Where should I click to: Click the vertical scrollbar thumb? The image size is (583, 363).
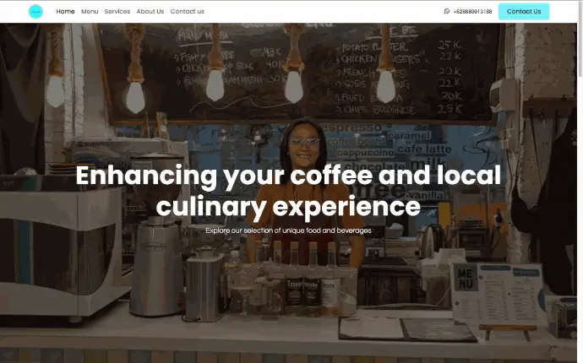(580, 39)
